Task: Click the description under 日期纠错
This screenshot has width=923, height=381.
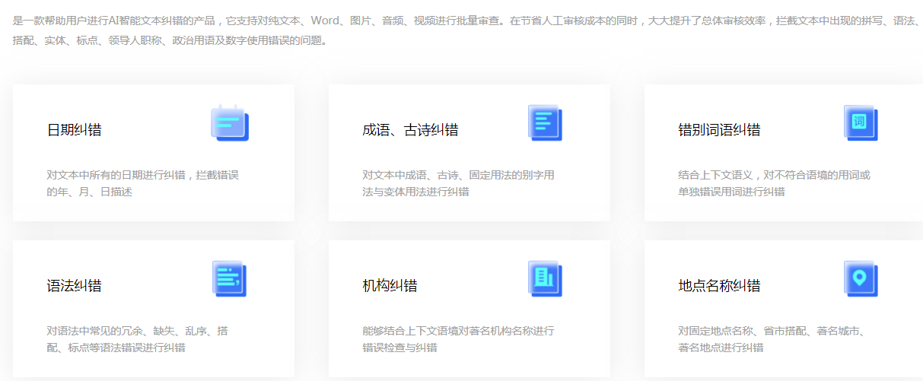Action: 142,183
